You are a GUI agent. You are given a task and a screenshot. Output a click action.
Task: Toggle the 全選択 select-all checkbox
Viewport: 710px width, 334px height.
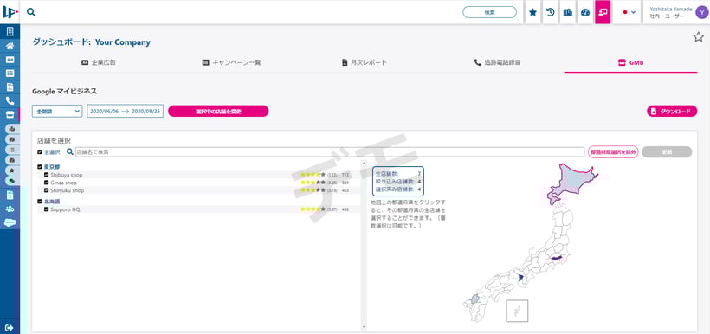(39, 152)
